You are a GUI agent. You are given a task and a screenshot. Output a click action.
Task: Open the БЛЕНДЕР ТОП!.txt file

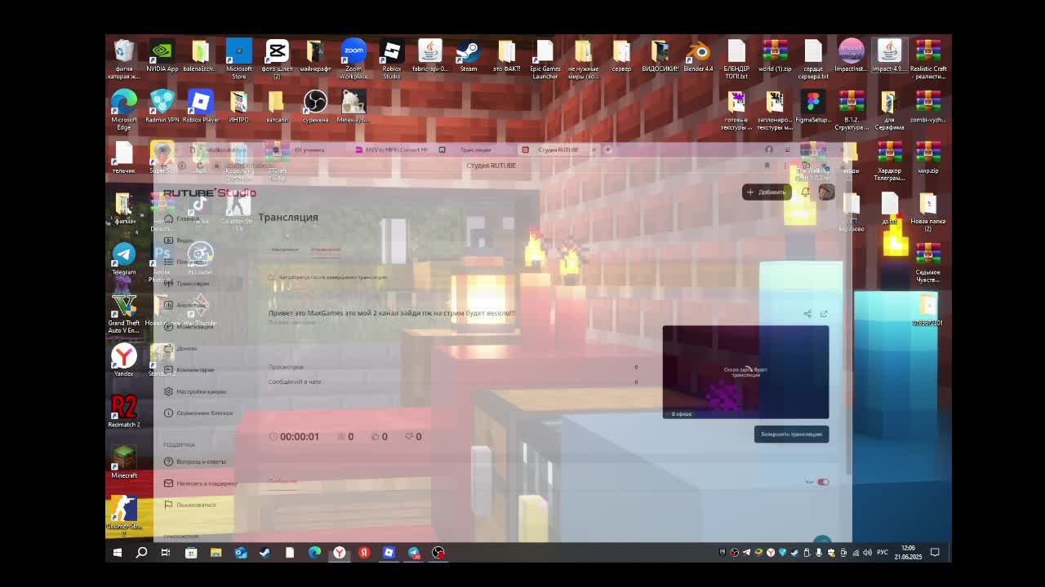click(x=736, y=57)
